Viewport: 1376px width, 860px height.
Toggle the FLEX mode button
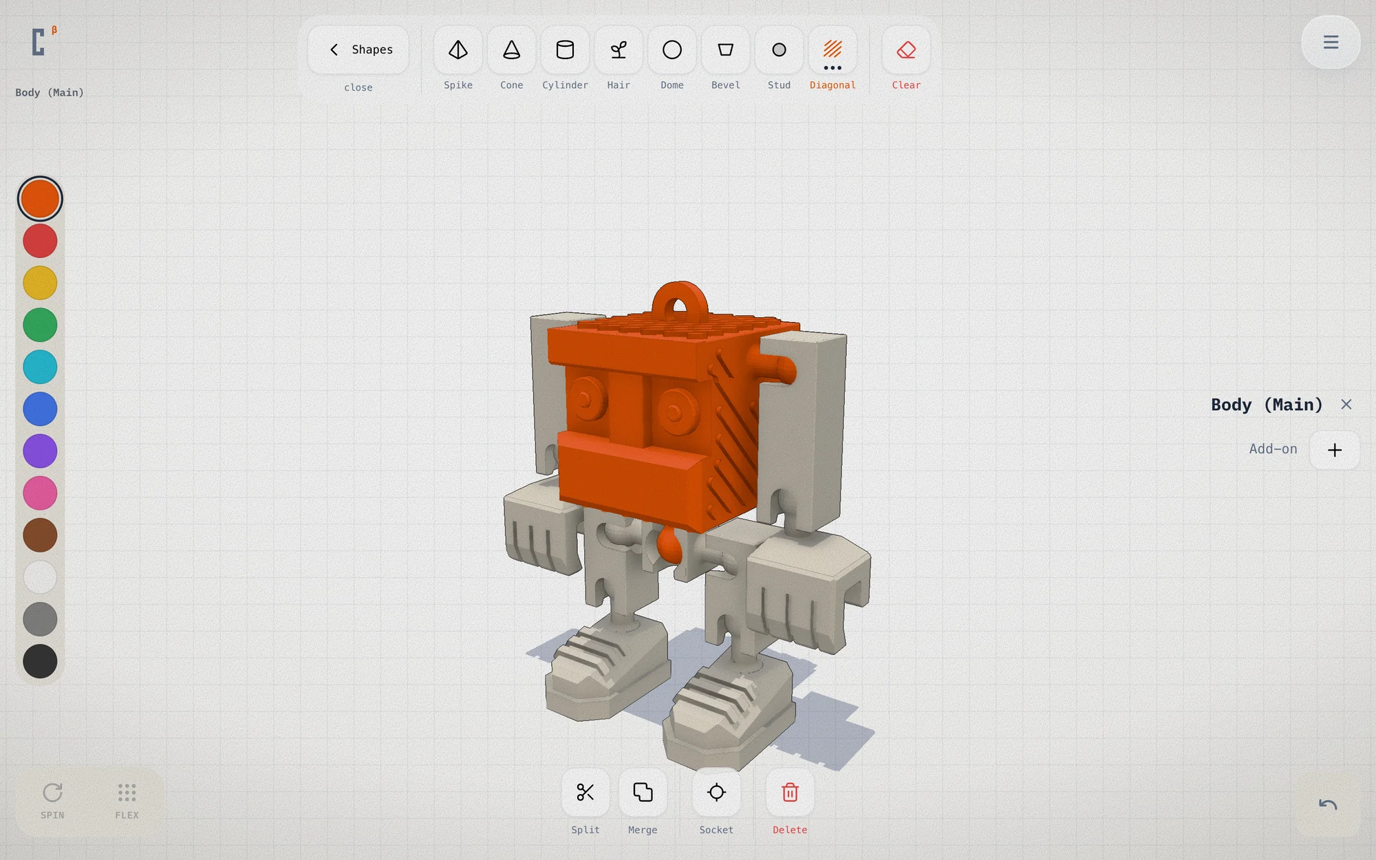[127, 801]
